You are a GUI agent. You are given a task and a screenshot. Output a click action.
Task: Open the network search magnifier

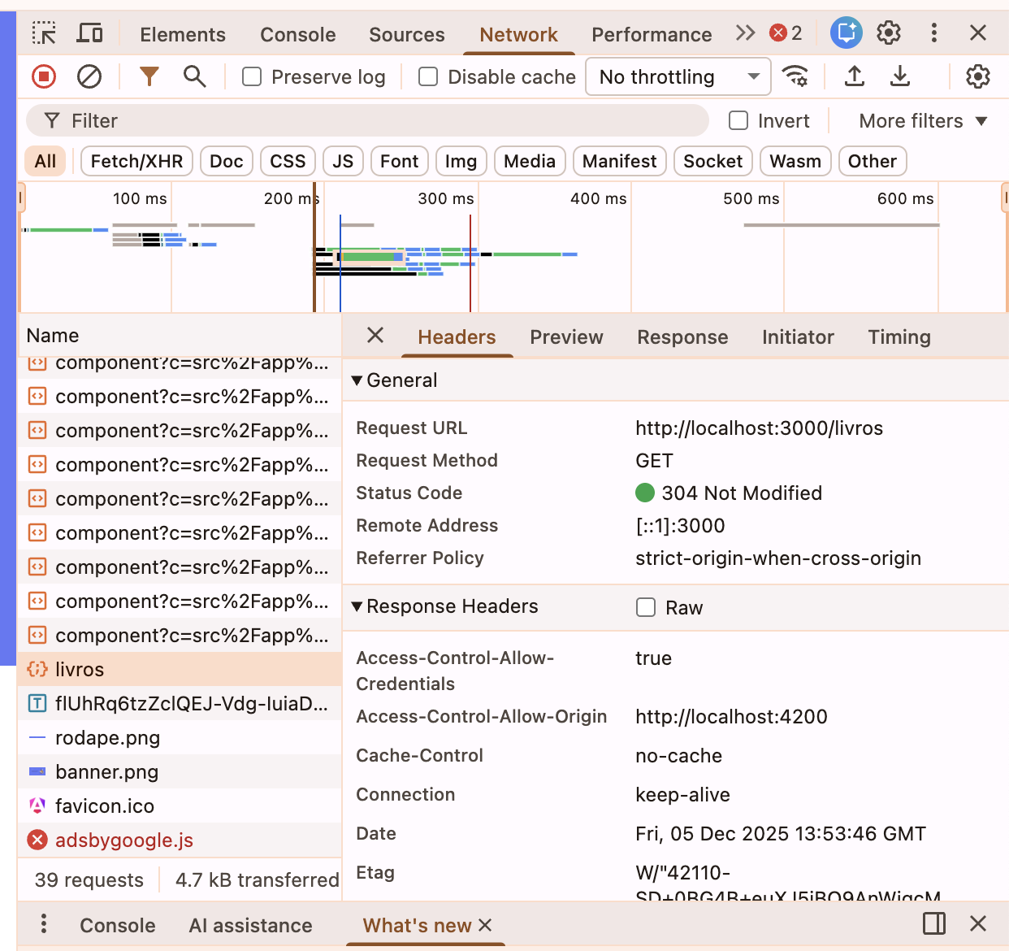(x=194, y=76)
